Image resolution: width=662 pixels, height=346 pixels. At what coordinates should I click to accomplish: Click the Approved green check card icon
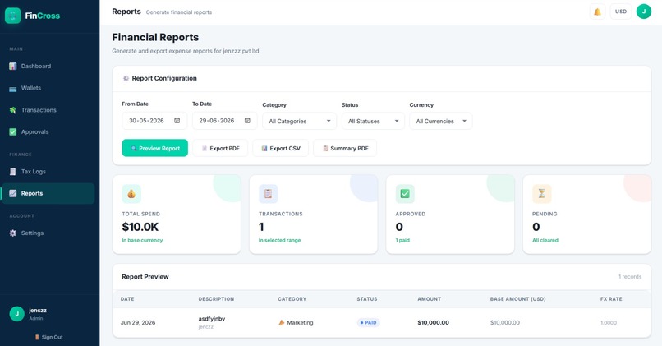coord(405,194)
